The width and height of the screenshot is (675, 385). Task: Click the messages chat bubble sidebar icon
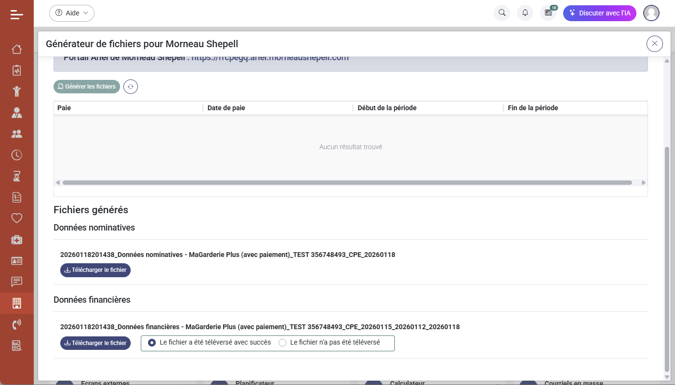[16, 282]
